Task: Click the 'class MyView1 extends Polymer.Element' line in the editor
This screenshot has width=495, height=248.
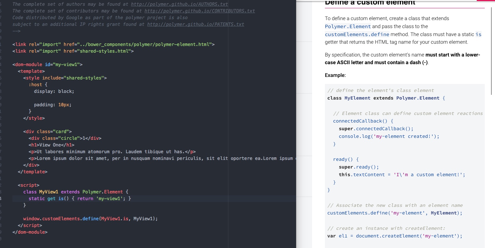Action: pyautogui.click(x=76, y=192)
